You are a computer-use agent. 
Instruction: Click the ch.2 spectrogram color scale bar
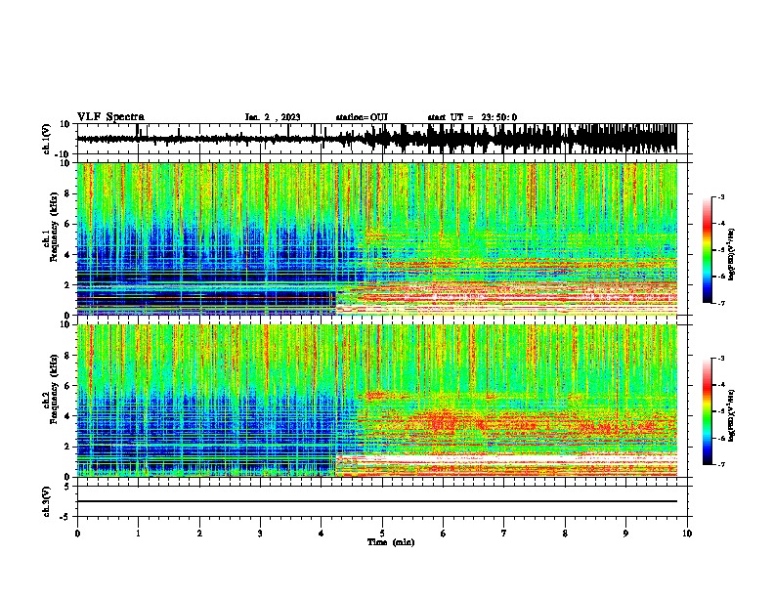(708, 411)
